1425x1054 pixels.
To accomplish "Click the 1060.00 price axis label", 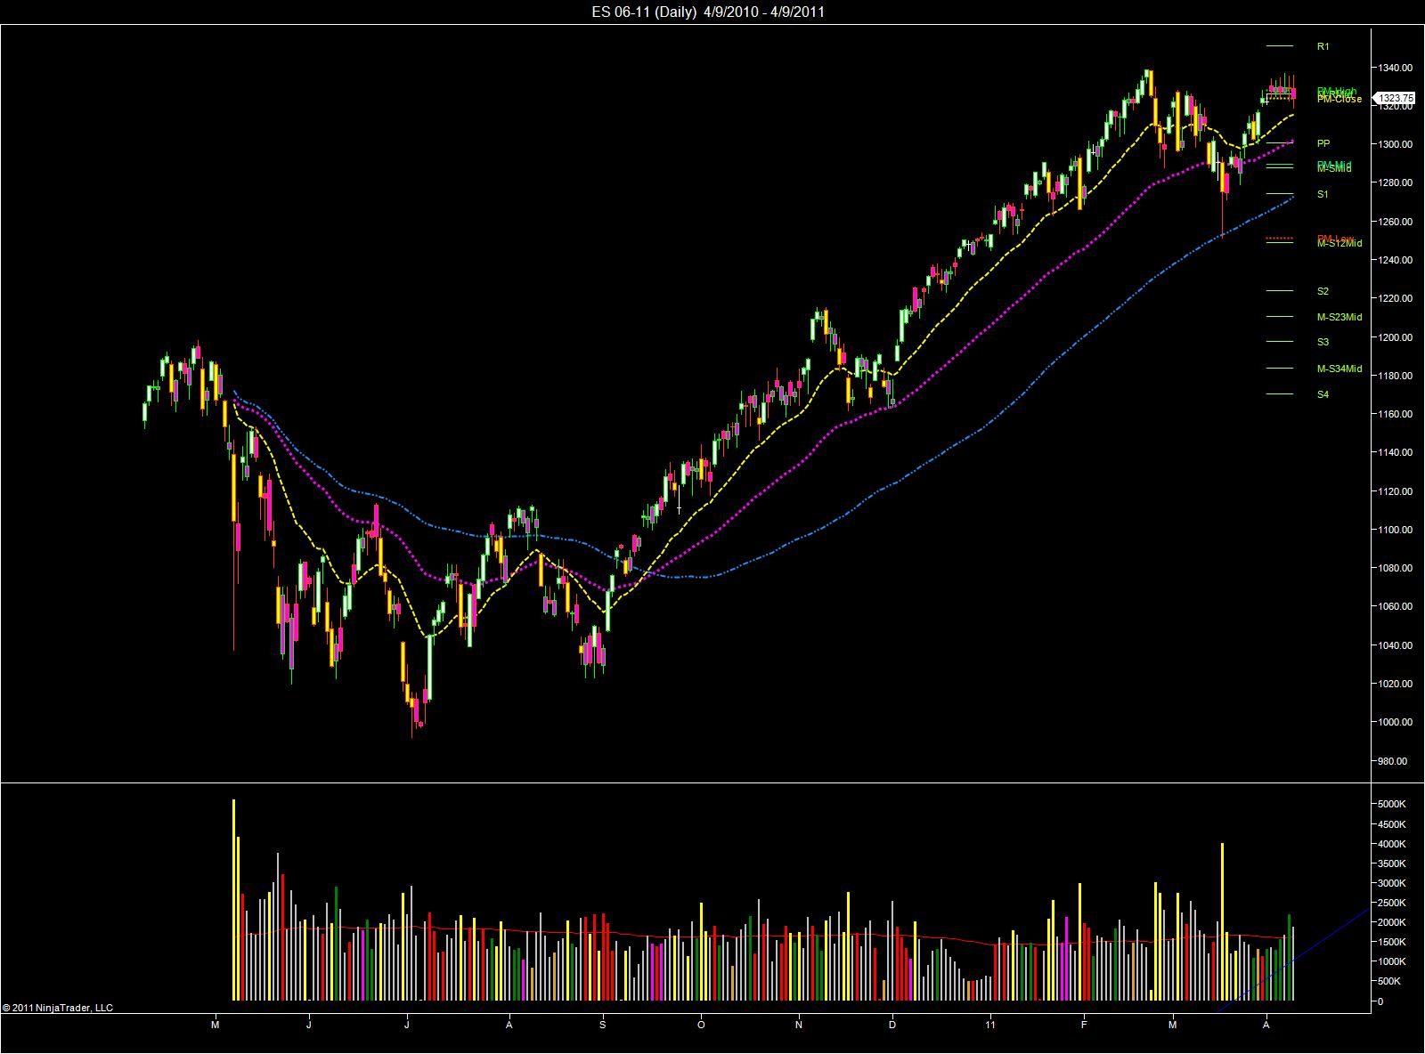I will [1395, 607].
